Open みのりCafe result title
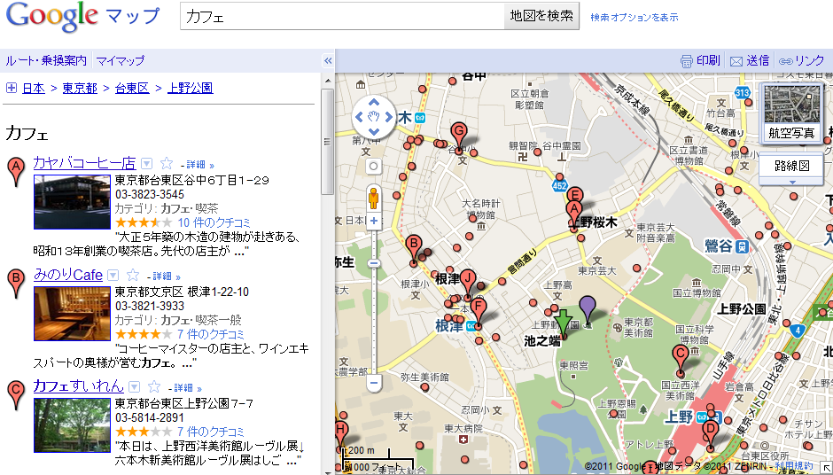This screenshot has height=475, width=833. (x=68, y=275)
